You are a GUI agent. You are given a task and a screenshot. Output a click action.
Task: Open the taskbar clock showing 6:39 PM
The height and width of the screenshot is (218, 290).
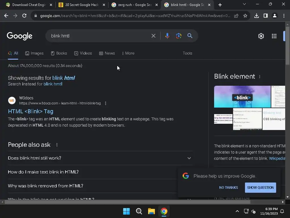click(269, 211)
